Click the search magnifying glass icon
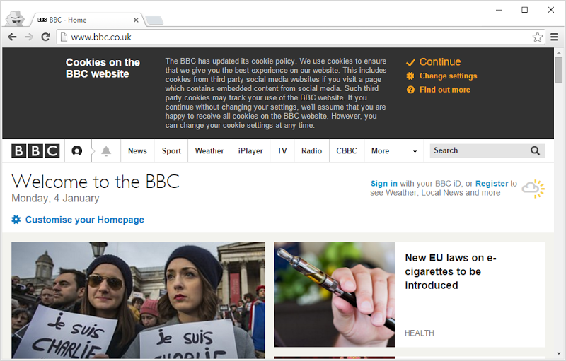 point(535,150)
